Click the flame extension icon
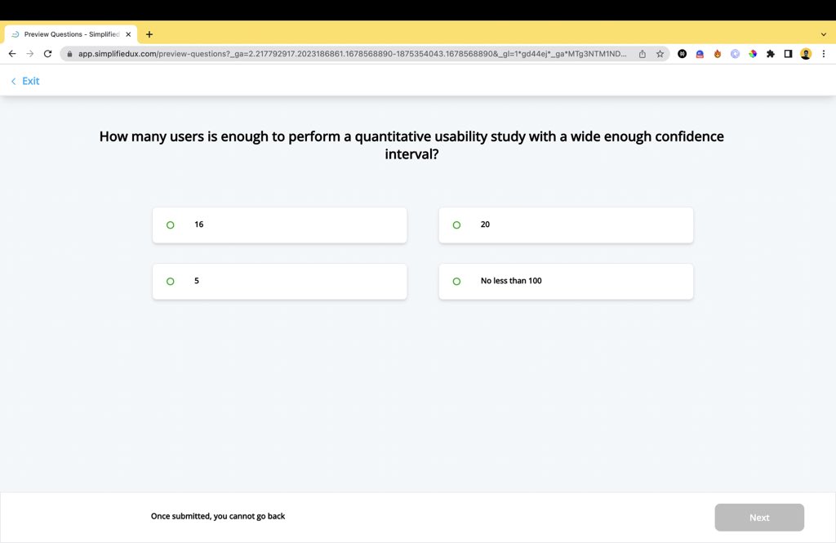 pos(718,53)
